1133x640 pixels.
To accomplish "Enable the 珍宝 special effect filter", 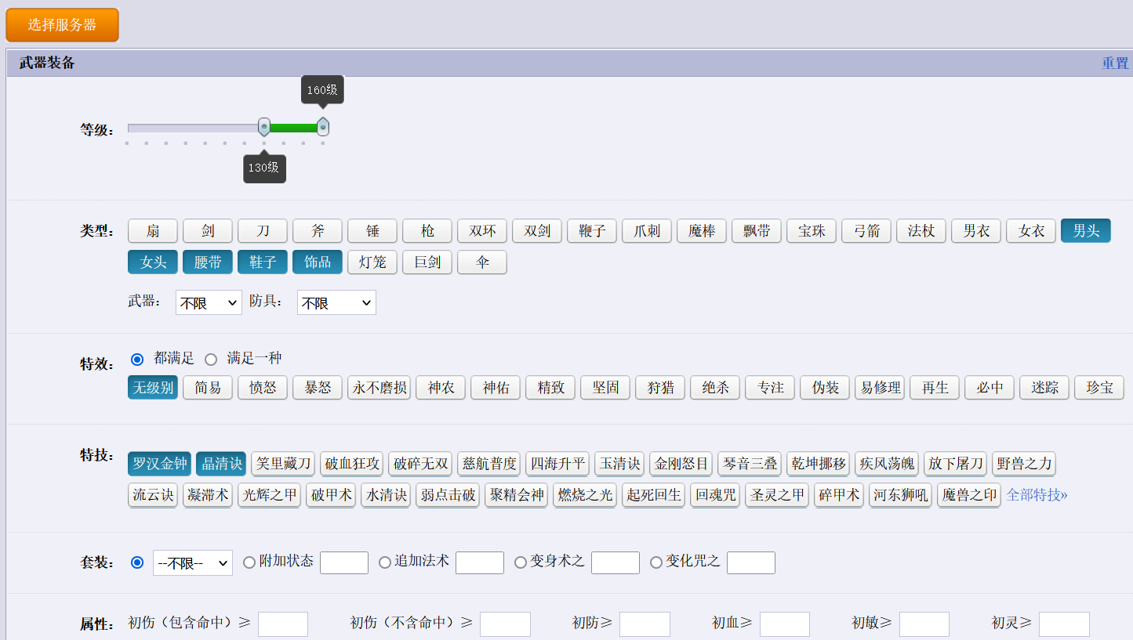I will pyautogui.click(x=1099, y=387).
